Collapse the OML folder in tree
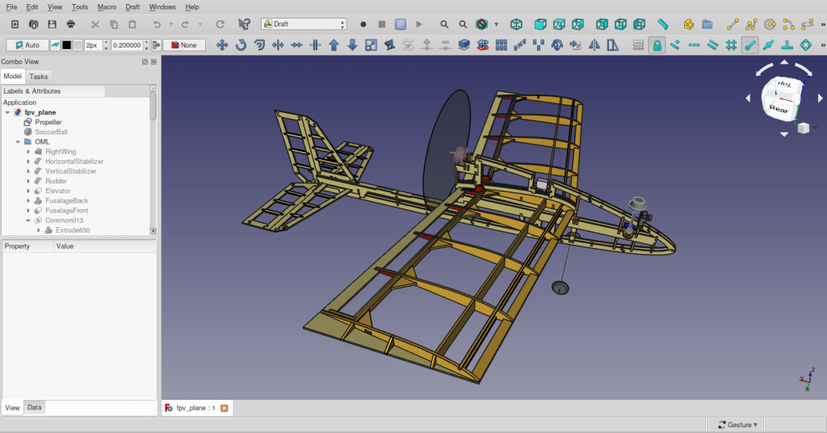 click(18, 142)
